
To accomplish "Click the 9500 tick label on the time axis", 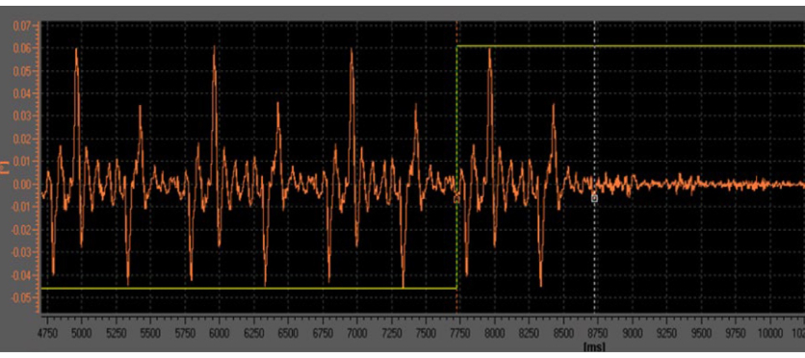I will point(701,333).
